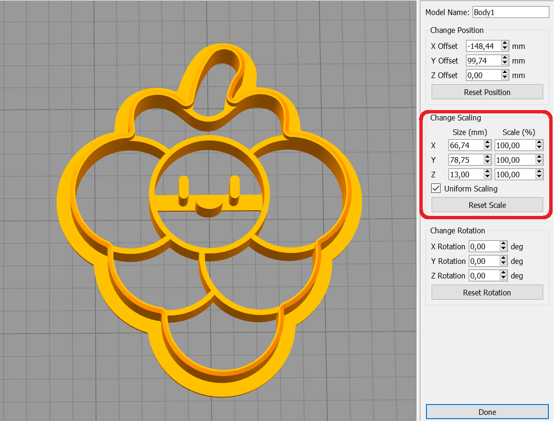
Task: Increase X Rotation with up arrow
Action: coord(504,244)
